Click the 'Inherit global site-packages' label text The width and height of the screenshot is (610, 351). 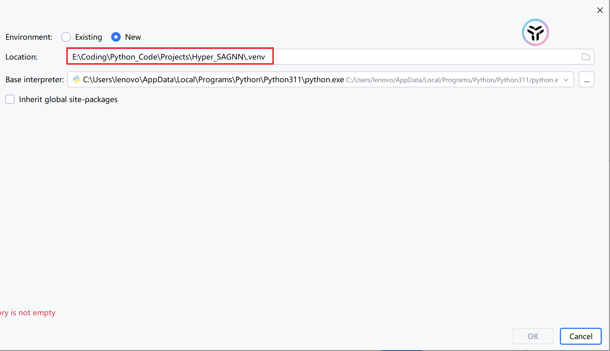[68, 100]
